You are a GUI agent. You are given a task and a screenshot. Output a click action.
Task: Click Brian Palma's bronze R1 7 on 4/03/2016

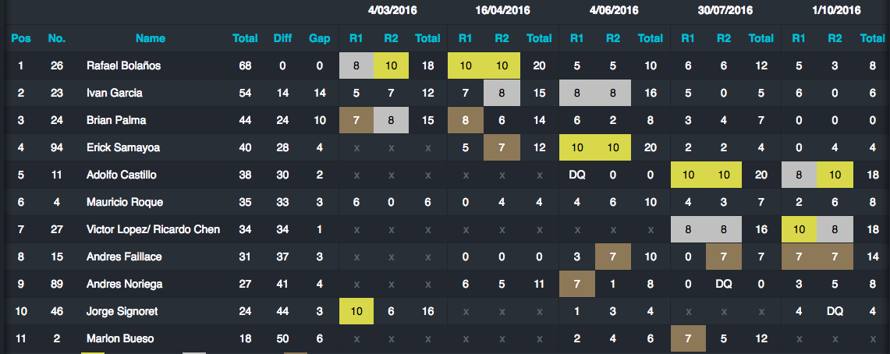pyautogui.click(x=356, y=120)
